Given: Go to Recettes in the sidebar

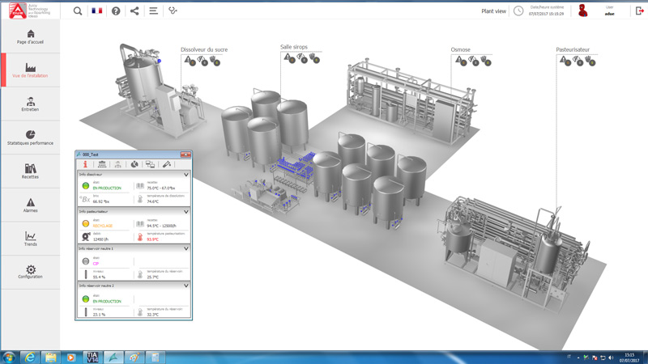Looking at the screenshot, I should (x=30, y=171).
